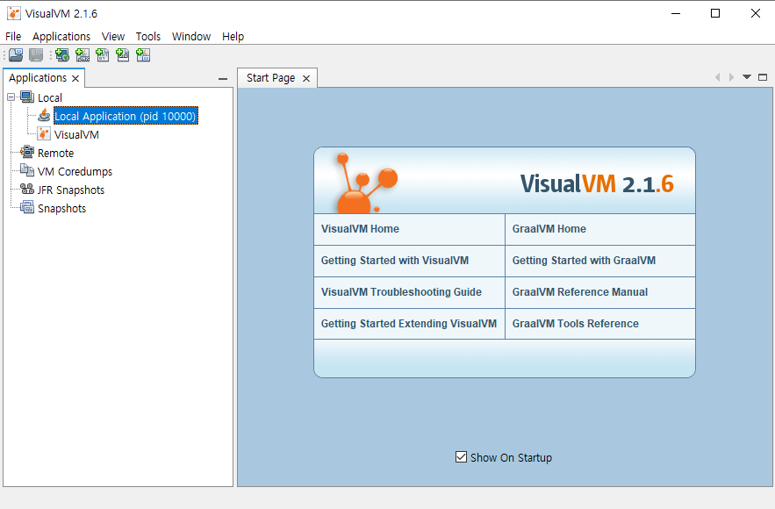Open the Help menu
Viewport: 775px width, 509px height.
tap(233, 37)
